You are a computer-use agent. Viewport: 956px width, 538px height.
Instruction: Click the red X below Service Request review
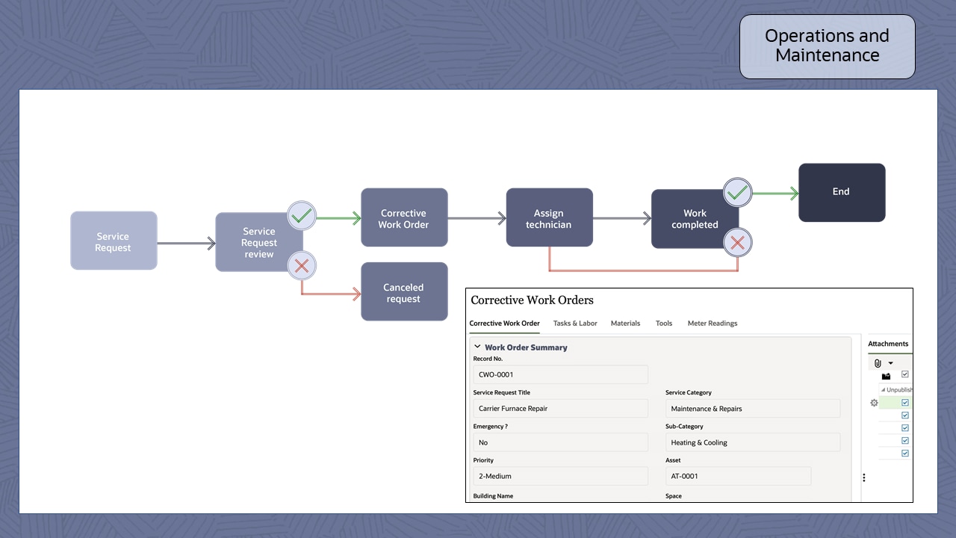click(x=301, y=265)
